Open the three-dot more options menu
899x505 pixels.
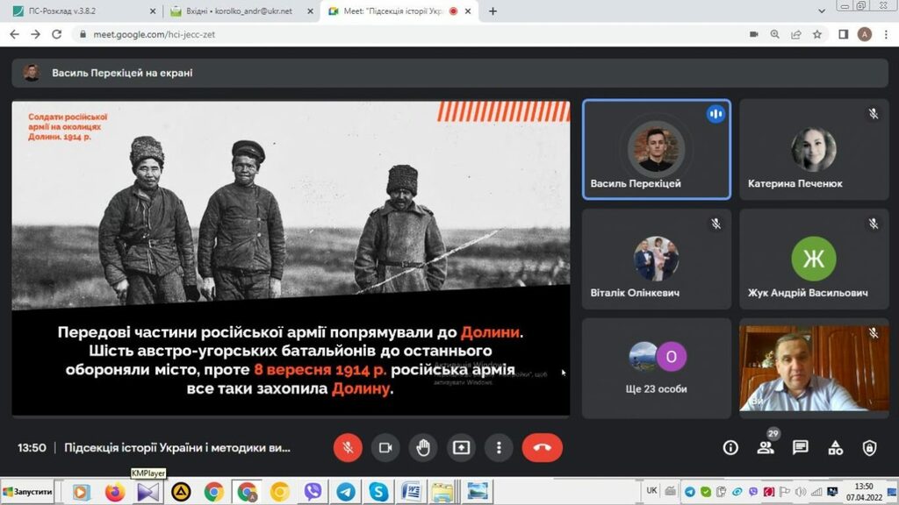499,447
